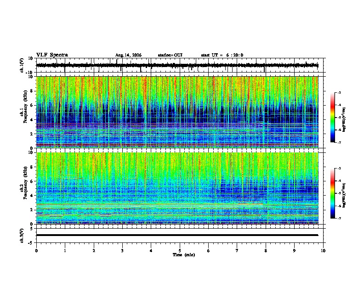The image size is (364, 281).
Task: Click the 0 tick on the Time axis
Action: tap(36, 251)
